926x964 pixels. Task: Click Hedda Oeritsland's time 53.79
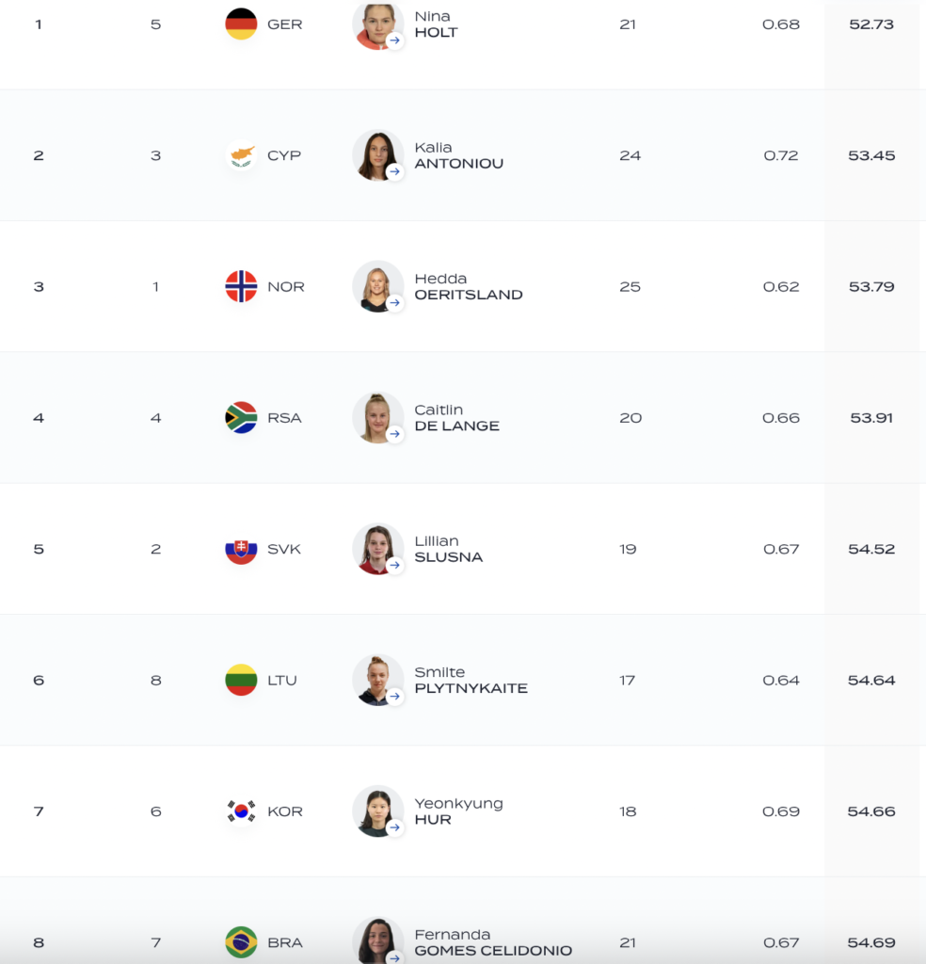[x=871, y=286]
